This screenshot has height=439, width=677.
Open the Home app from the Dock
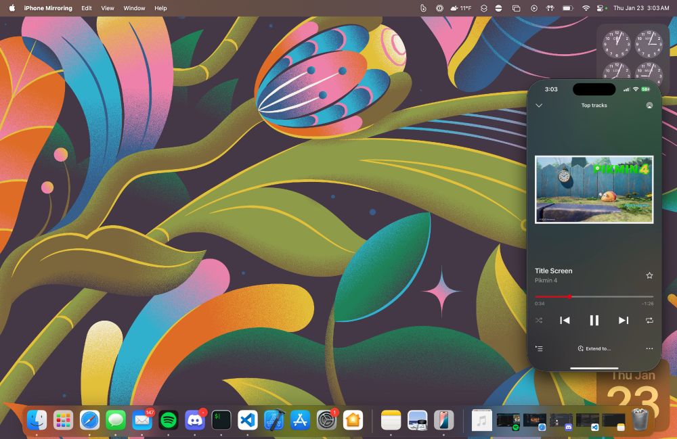click(353, 420)
